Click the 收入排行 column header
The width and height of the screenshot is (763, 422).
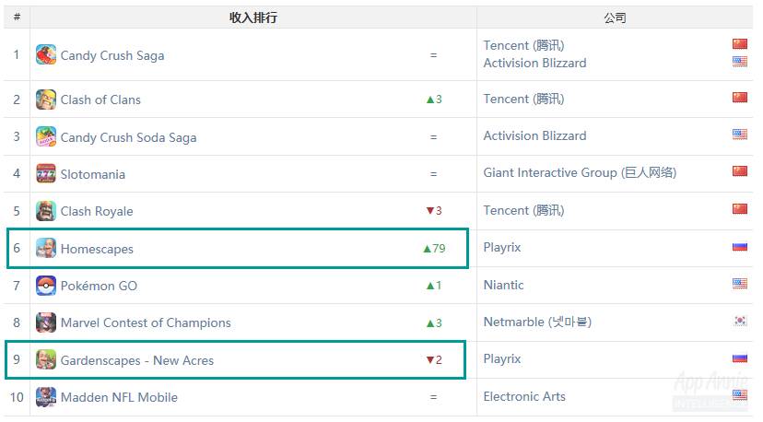tap(253, 18)
